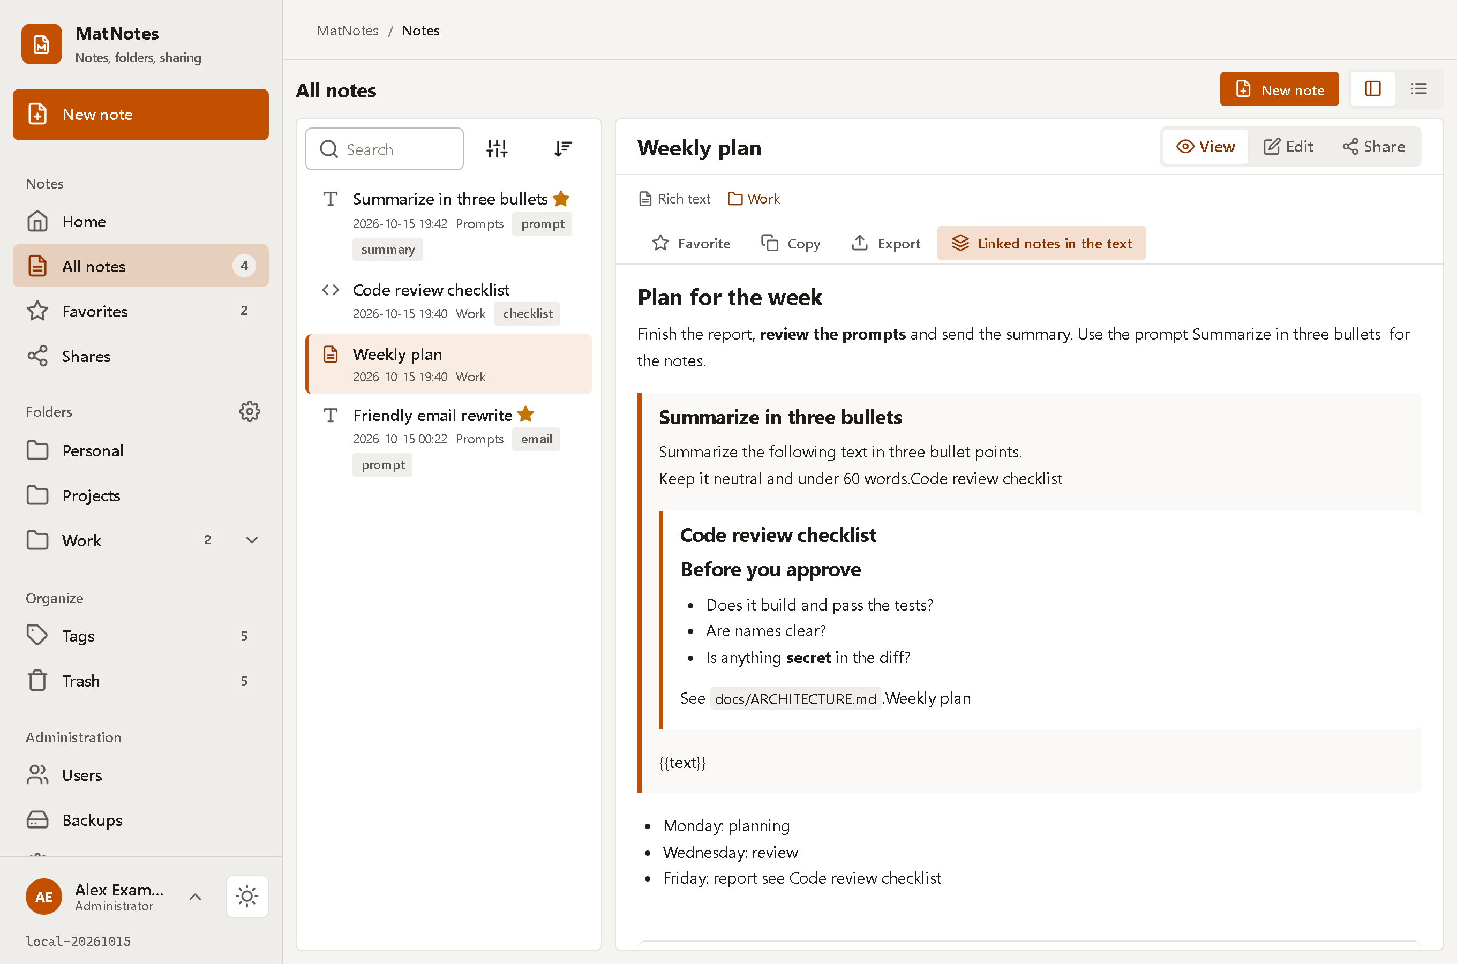Image resolution: width=1457 pixels, height=964 pixels.
Task: Click star on Summarize in three bullets
Action: pos(561,199)
